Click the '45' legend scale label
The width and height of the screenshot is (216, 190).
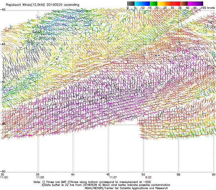point(195,8)
